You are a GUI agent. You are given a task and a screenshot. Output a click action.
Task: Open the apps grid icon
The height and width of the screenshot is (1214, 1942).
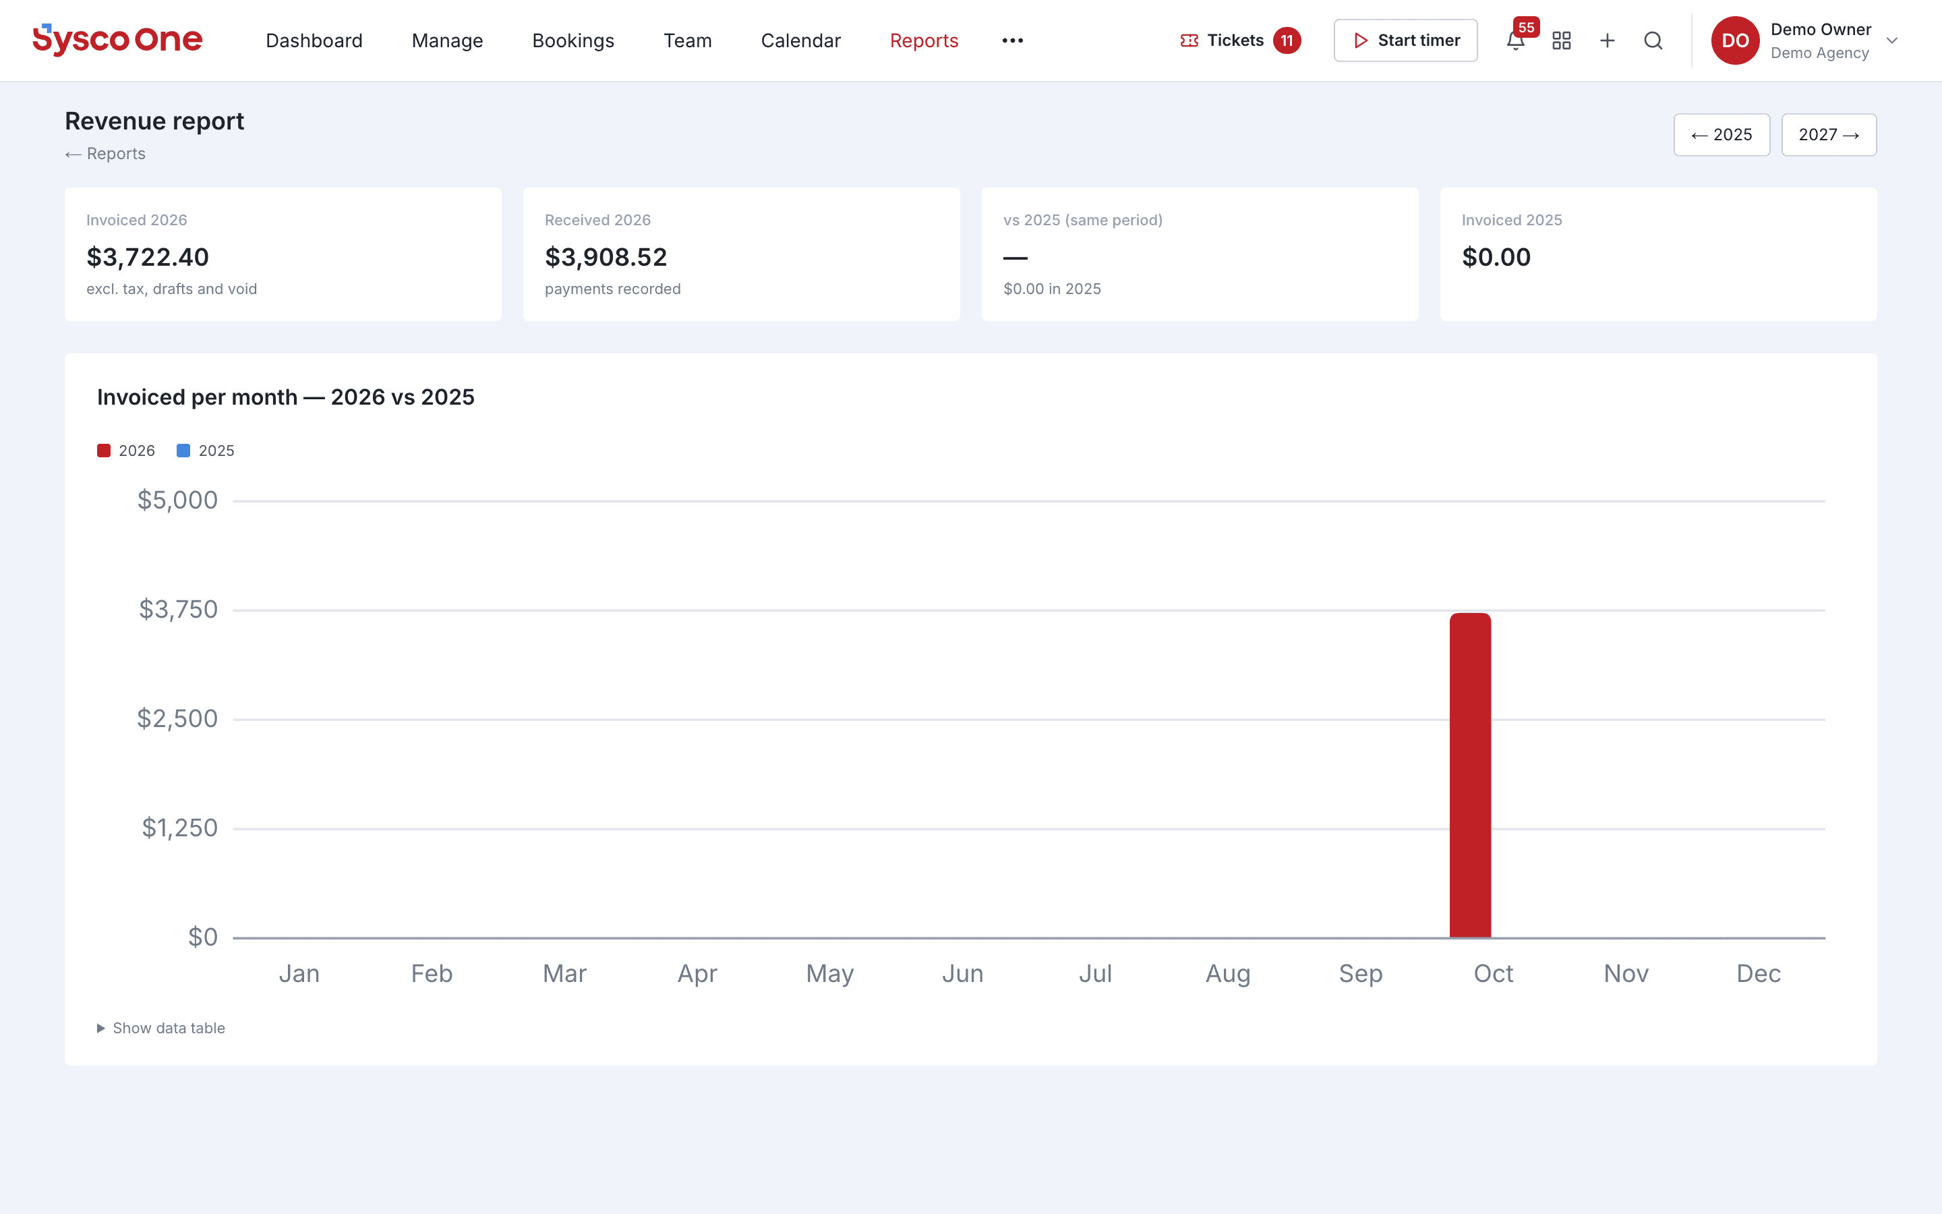click(1562, 41)
